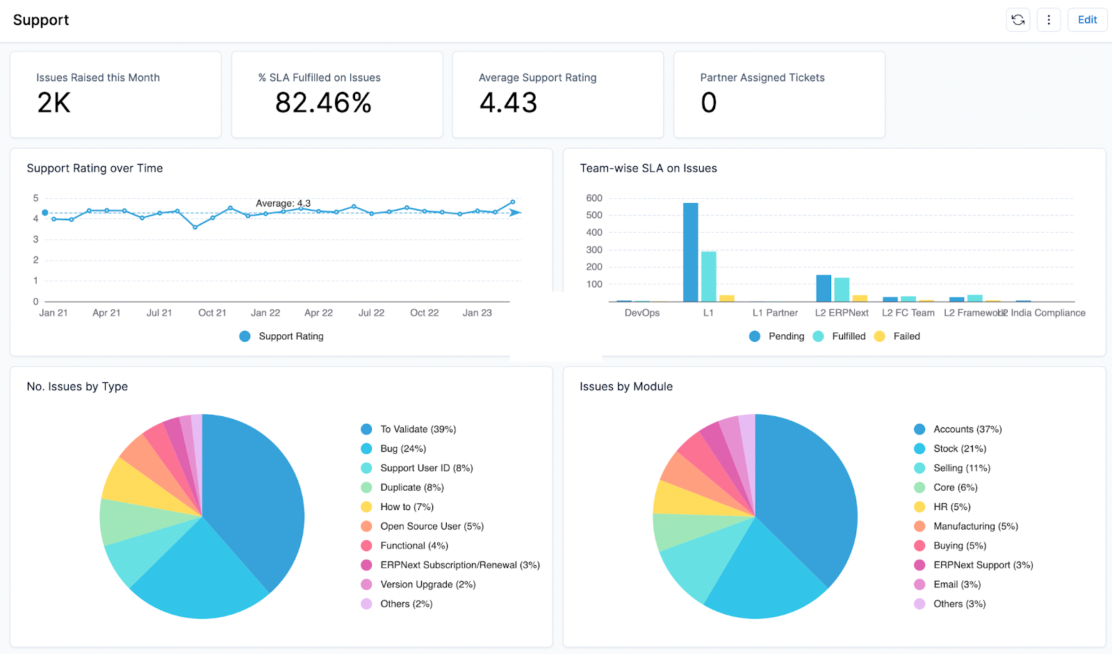Select the Average Support Rating card
Viewport: 1112px width, 654px height.
click(x=557, y=95)
